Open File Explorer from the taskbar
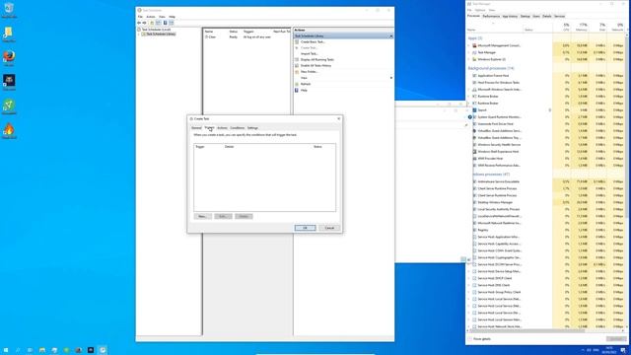The width and height of the screenshot is (631, 355). [x=41, y=350]
